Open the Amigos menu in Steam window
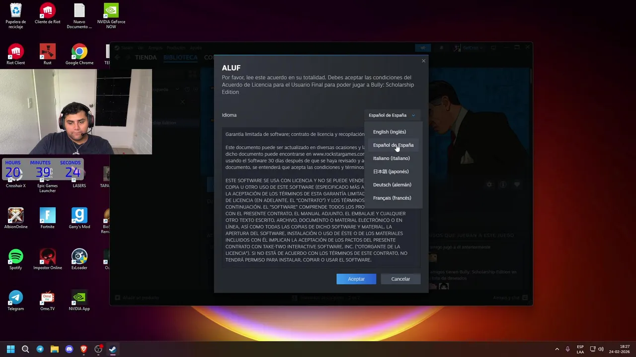The width and height of the screenshot is (636, 357). pyautogui.click(x=155, y=48)
